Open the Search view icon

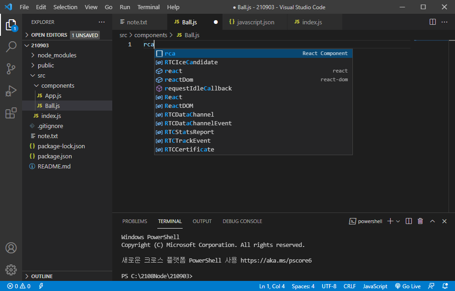click(x=11, y=47)
